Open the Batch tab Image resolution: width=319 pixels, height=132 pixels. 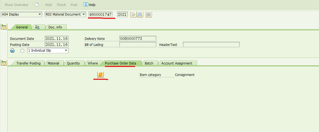click(149, 63)
